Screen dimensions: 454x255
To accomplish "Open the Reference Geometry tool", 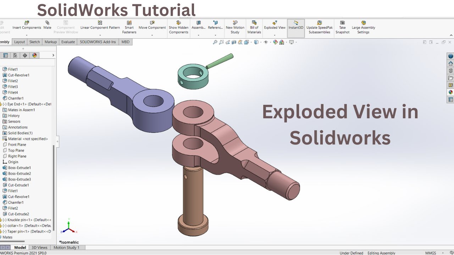I will tap(215, 25).
